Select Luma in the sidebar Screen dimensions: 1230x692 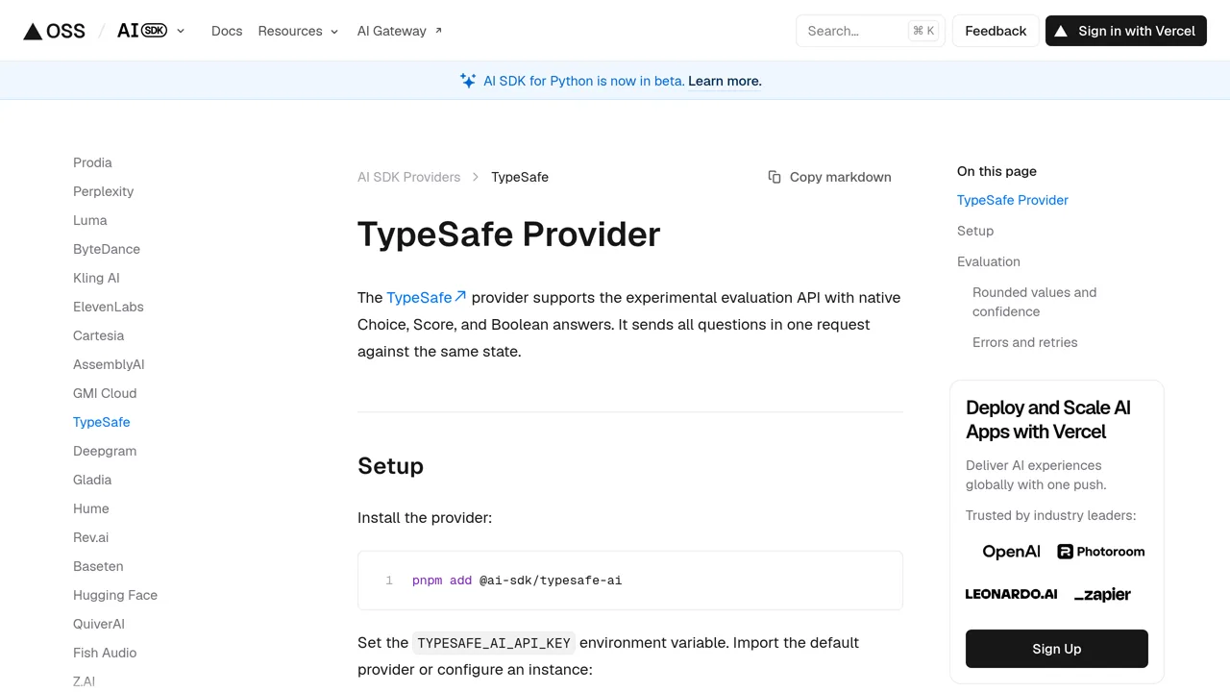tap(90, 220)
